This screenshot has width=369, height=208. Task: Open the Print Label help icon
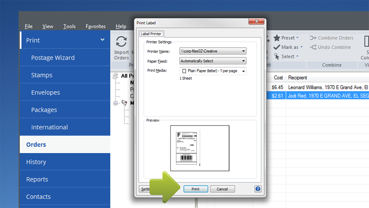coord(258,189)
